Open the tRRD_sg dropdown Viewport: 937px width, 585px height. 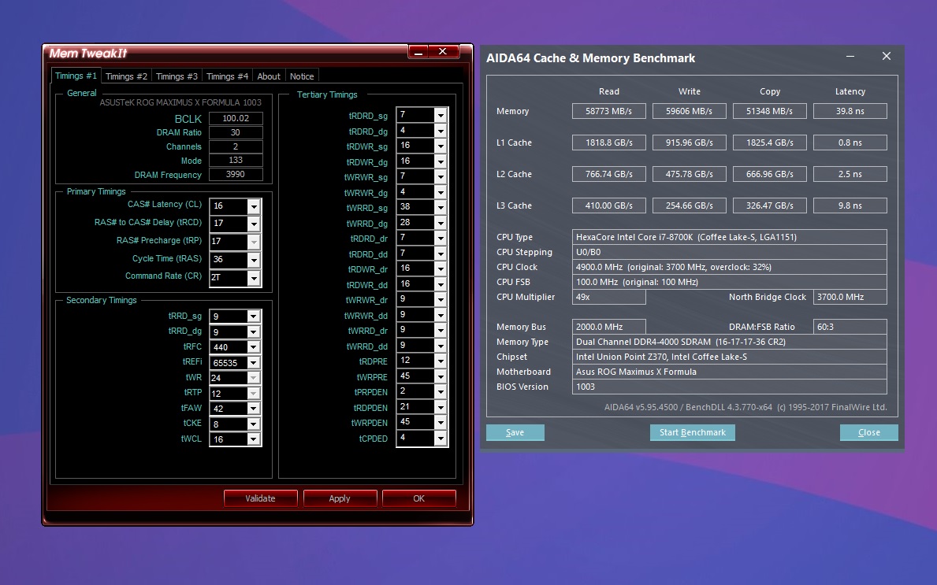point(254,317)
